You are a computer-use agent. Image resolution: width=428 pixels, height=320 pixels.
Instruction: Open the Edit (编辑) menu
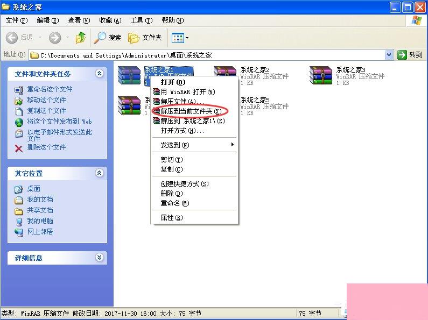tap(48, 20)
